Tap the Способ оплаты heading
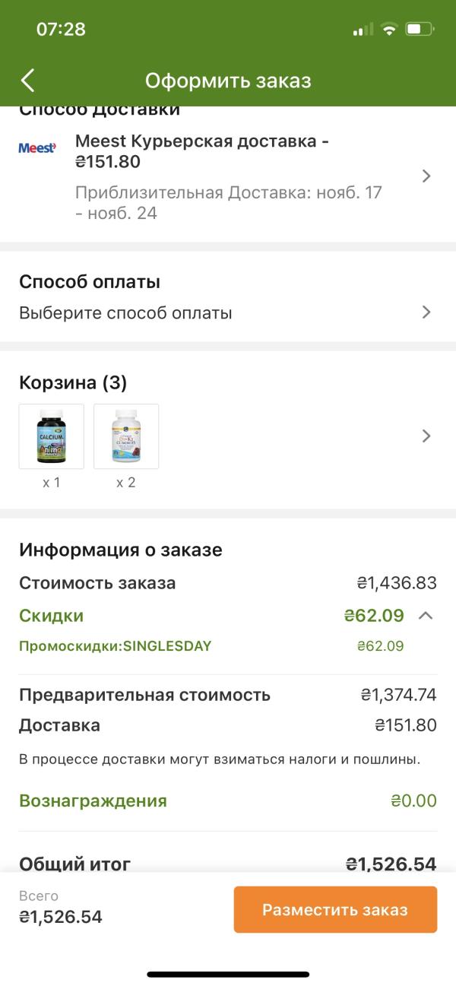The height and width of the screenshot is (986, 456). tap(90, 282)
